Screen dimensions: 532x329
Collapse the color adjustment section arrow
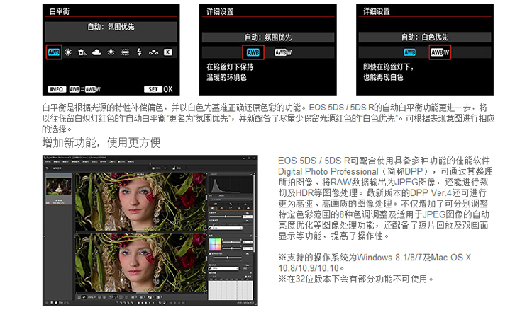tap(251, 236)
